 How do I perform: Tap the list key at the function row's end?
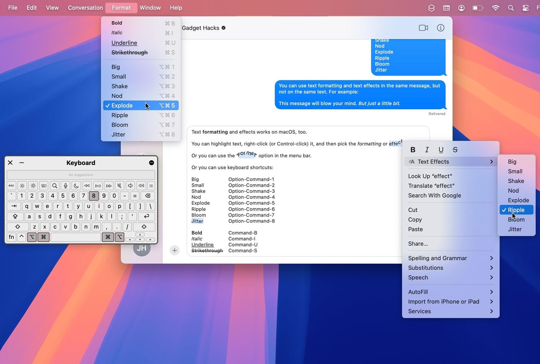(151, 186)
